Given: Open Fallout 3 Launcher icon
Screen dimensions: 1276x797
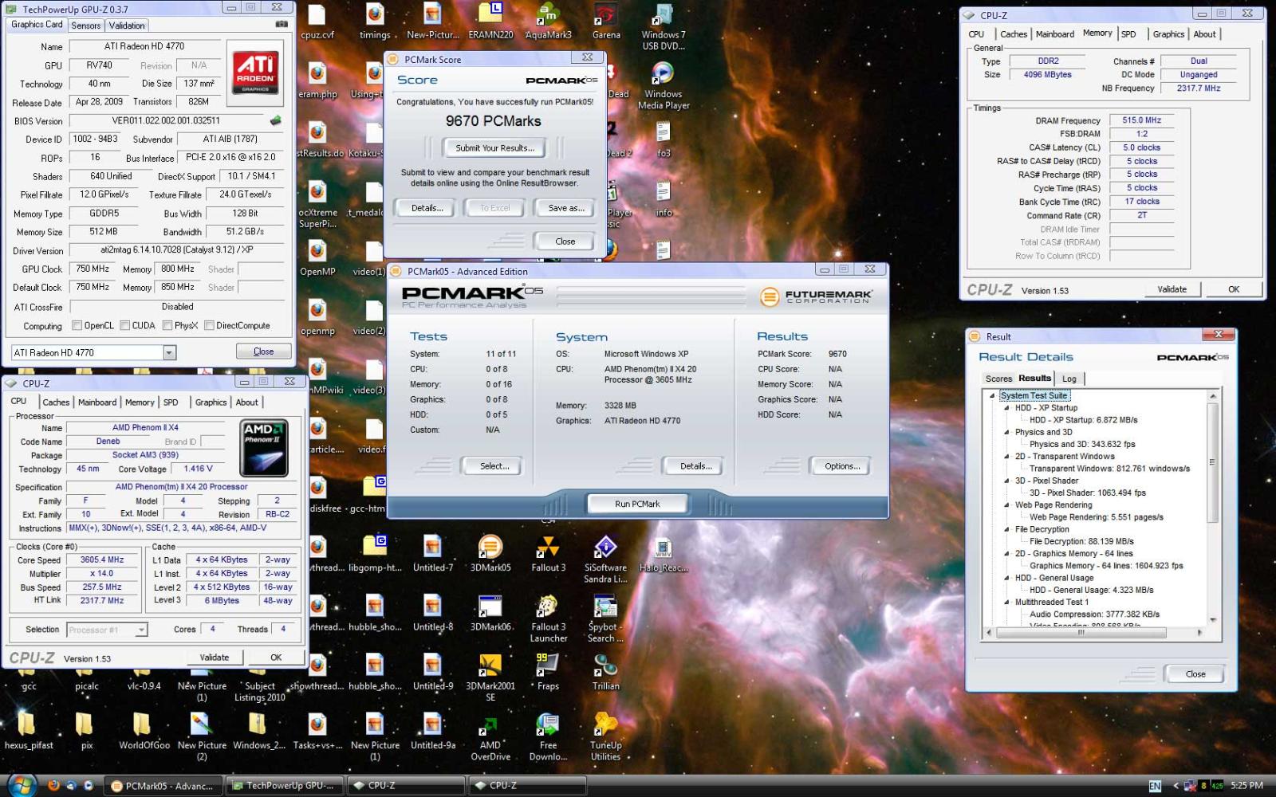Looking at the screenshot, I should point(548,618).
